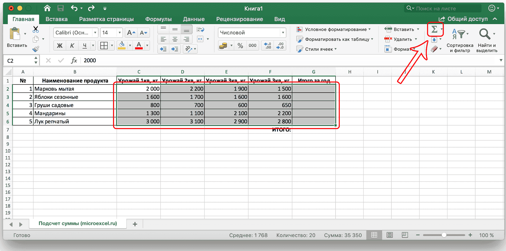Toggle italic formatting with К button
This screenshot has height=251, width=506.
(x=72, y=46)
